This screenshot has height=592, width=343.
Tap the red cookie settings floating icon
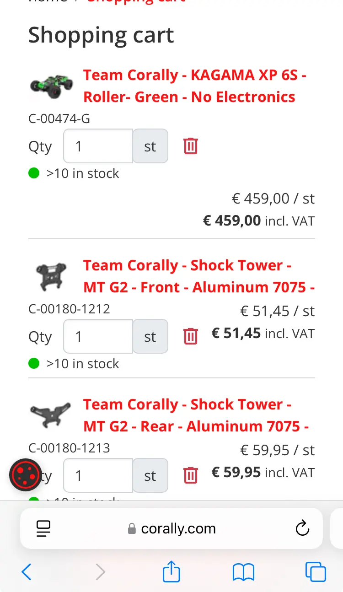click(26, 475)
